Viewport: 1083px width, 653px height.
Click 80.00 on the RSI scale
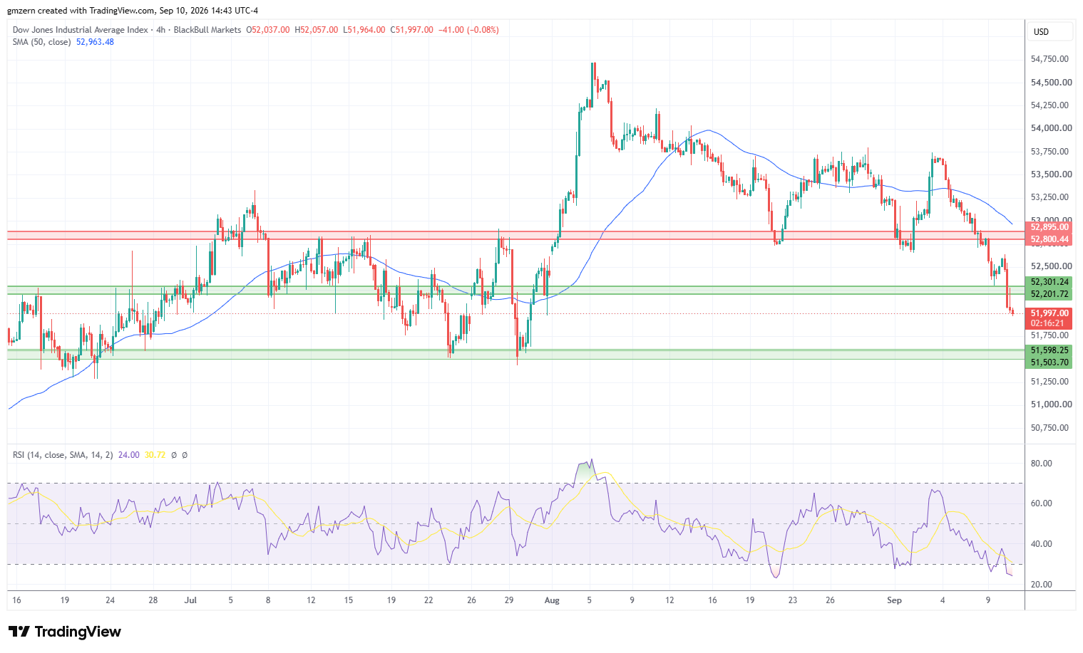pos(1042,464)
